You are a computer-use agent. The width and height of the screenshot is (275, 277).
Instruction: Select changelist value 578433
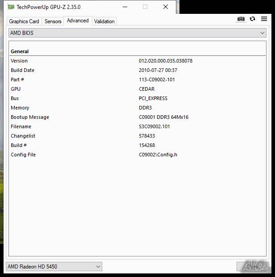tap(147, 136)
